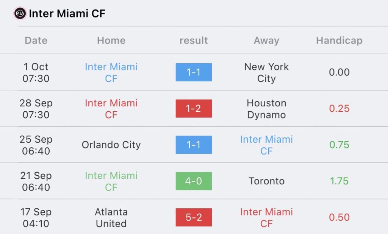
Task: Click the New York City team name
Action: tap(266, 72)
